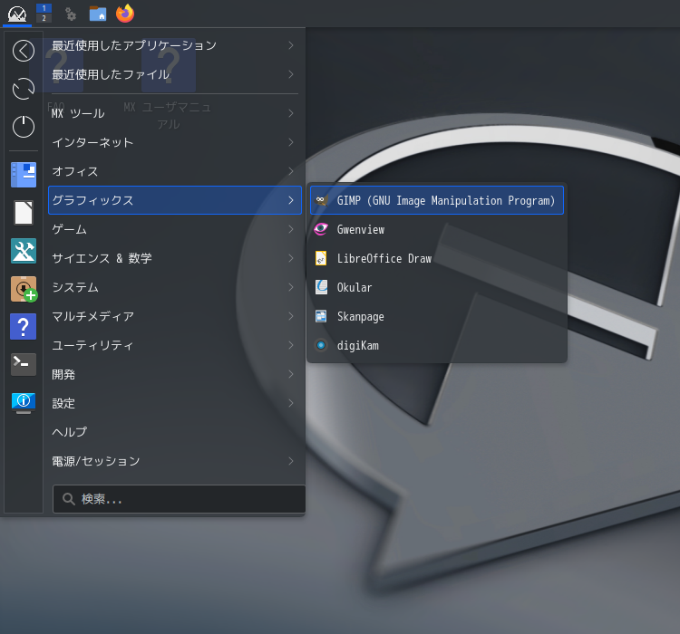Open the white blank document sidebar icon
Viewport: 680px width, 634px height.
[x=24, y=213]
